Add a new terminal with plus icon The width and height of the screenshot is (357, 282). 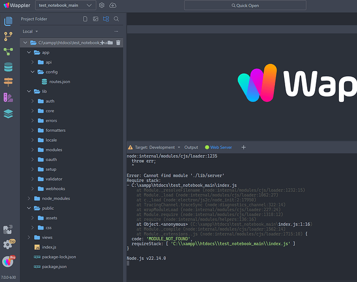click(243, 147)
